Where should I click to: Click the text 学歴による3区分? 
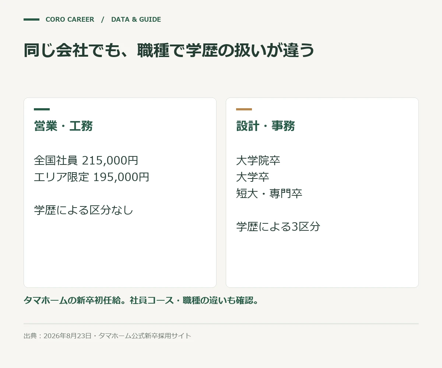[278, 227]
